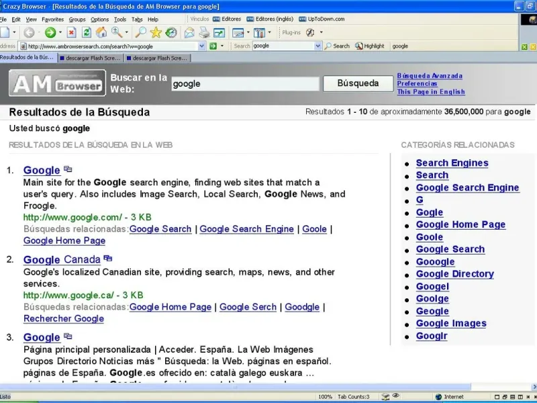The image size is (537, 403).
Task: Expand the Zoom dropdown arrow
Action: [x=126, y=32]
